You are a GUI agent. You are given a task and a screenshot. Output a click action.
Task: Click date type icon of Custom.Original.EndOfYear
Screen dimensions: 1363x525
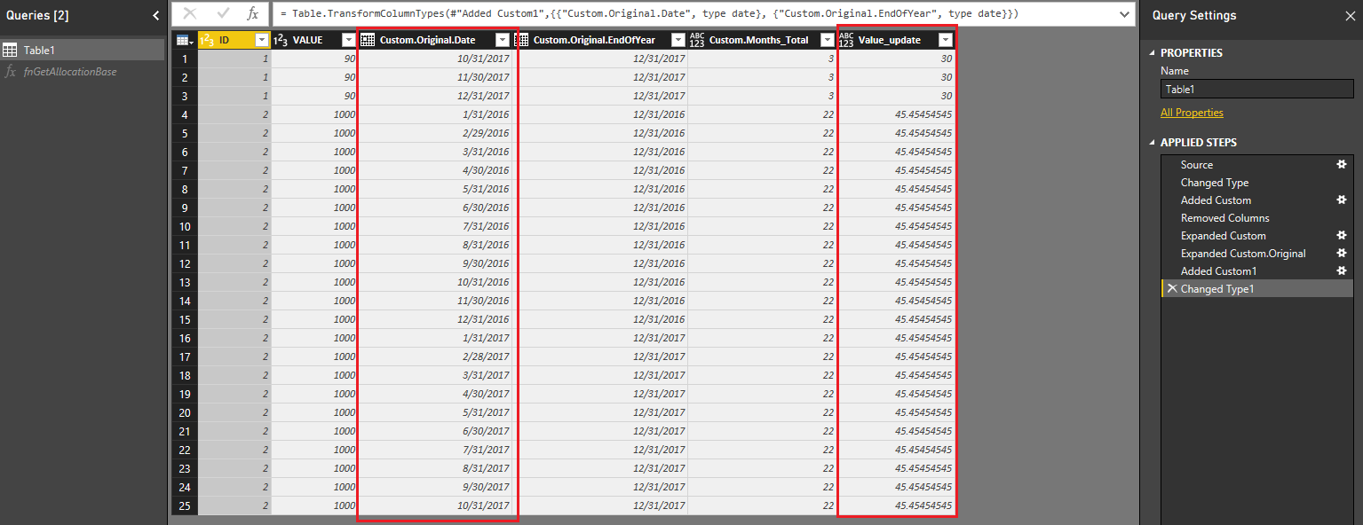[523, 39]
